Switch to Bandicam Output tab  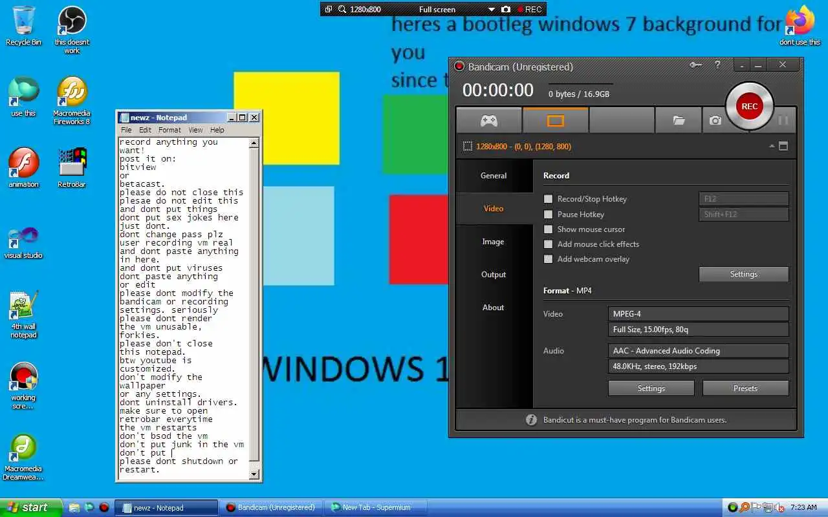[494, 275]
